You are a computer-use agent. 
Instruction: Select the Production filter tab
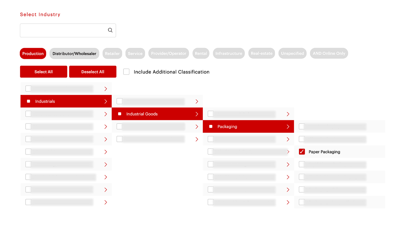pos(33,53)
